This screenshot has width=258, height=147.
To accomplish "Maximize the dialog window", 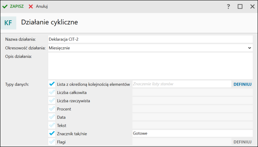I will pos(240,6).
